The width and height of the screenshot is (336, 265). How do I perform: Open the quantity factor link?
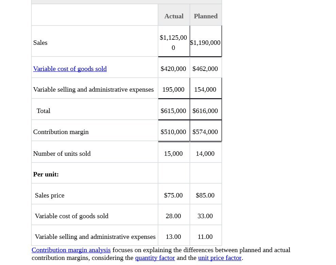[155, 258]
